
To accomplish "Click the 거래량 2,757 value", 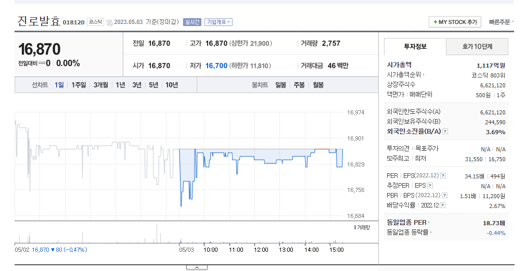I will 331,43.
